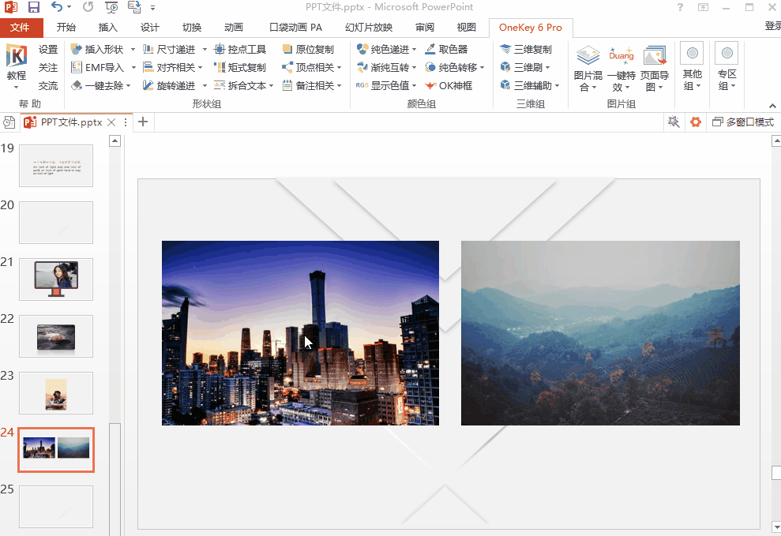Click the Redo icon in title bar
781x536 pixels.
click(88, 7)
